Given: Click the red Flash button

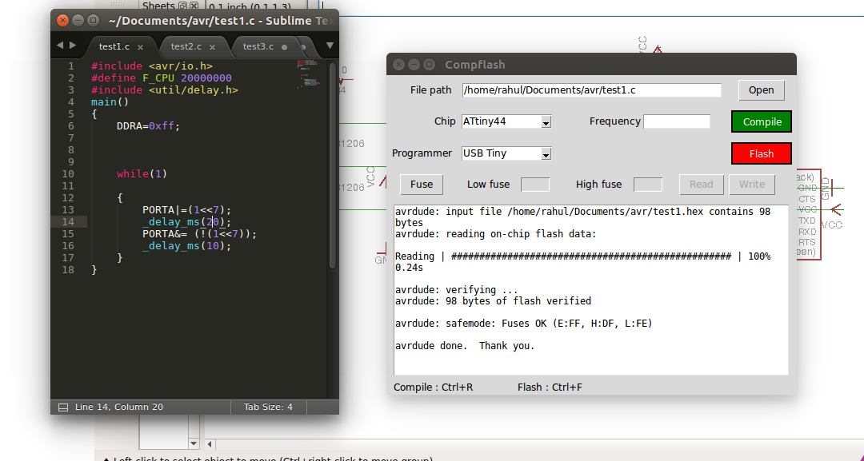Looking at the screenshot, I should (762, 154).
